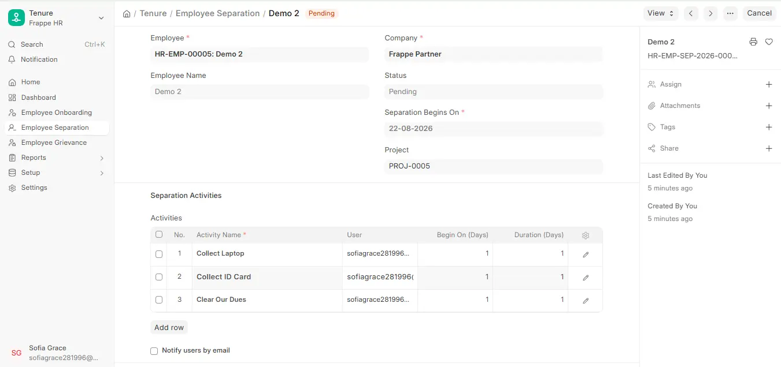Expand the Setup section chevron
781x367 pixels.
102,173
